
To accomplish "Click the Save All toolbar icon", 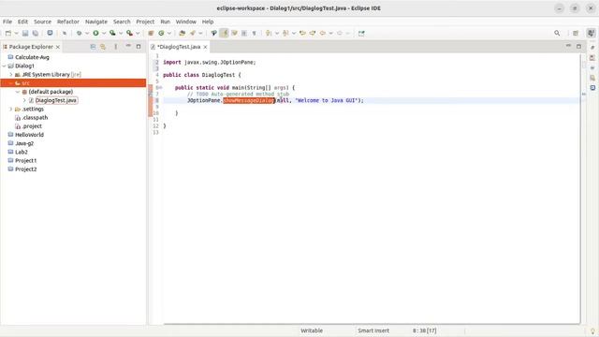I will point(36,34).
